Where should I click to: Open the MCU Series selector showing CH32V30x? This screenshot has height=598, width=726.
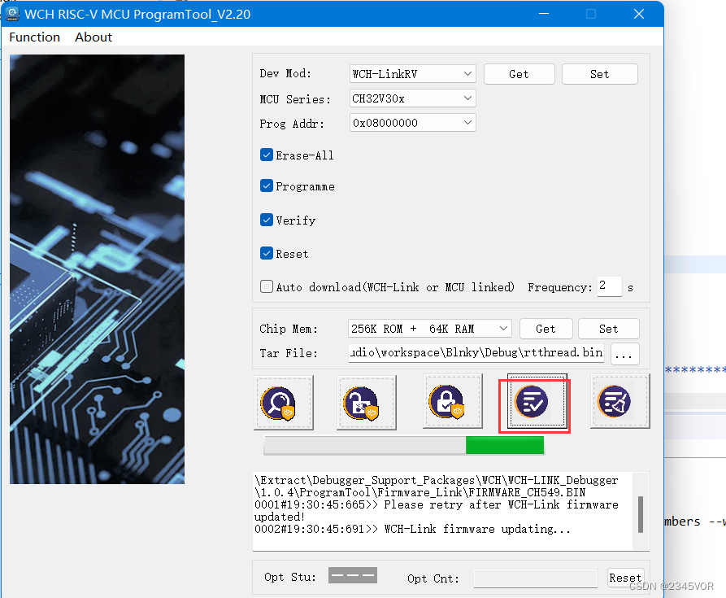pyautogui.click(x=412, y=98)
